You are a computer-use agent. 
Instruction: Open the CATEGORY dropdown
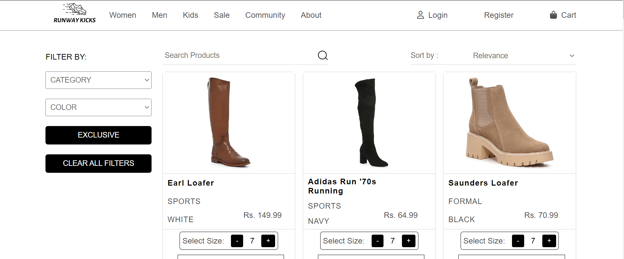[x=98, y=80]
